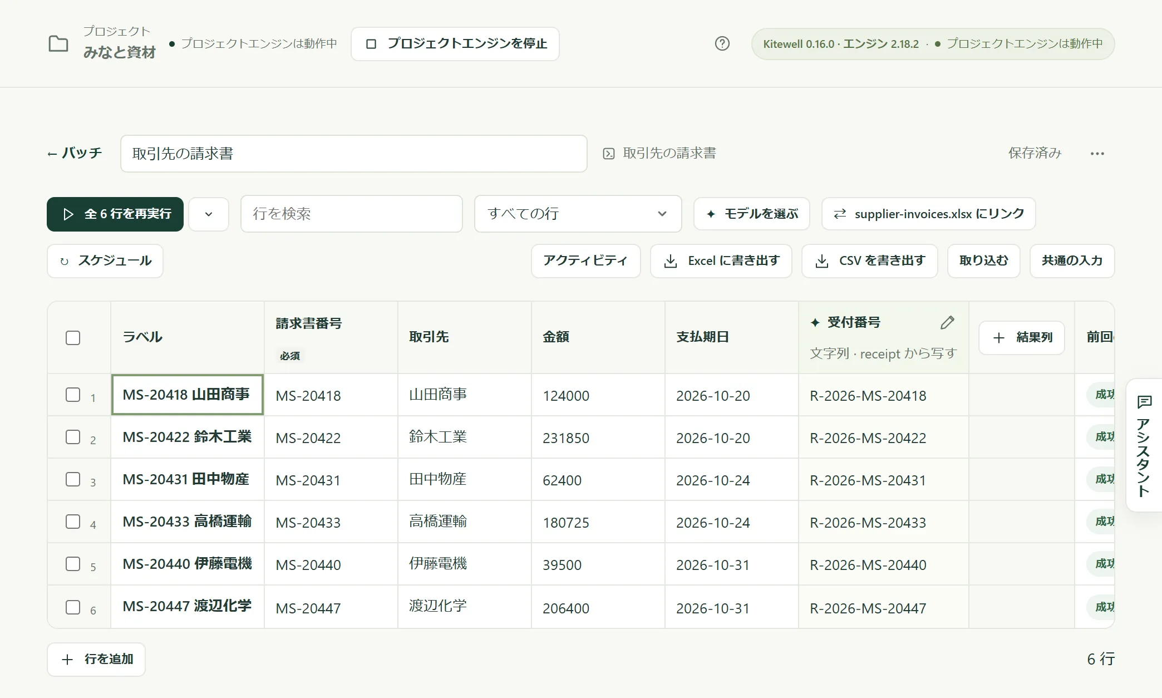Screen dimensions: 1162x698
Task: Add a result column with 結果列
Action: [1021, 337]
